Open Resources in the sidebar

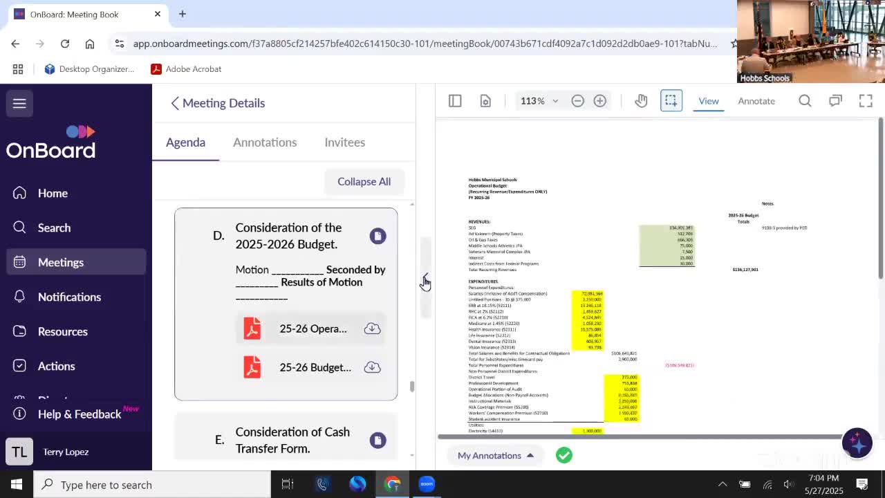[62, 331]
